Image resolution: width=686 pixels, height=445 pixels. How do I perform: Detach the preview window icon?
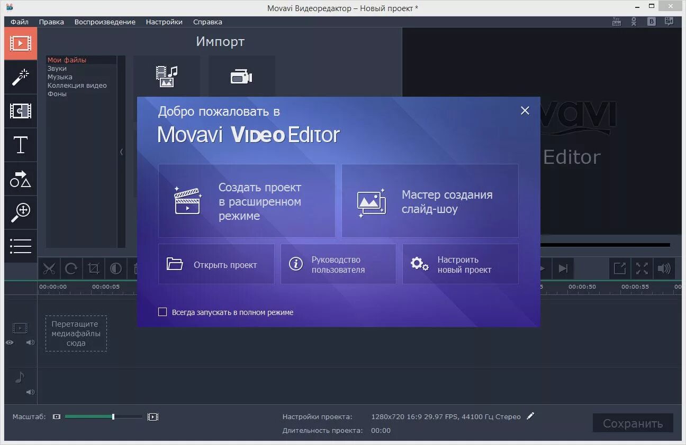coord(620,268)
